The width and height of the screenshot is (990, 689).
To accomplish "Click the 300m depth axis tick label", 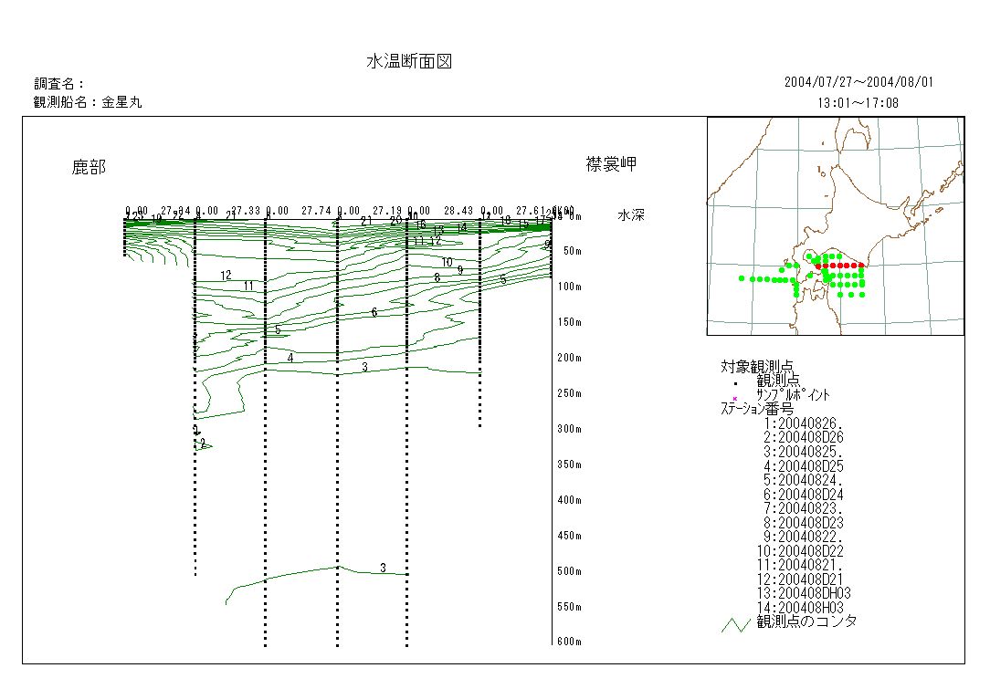I will click(571, 429).
